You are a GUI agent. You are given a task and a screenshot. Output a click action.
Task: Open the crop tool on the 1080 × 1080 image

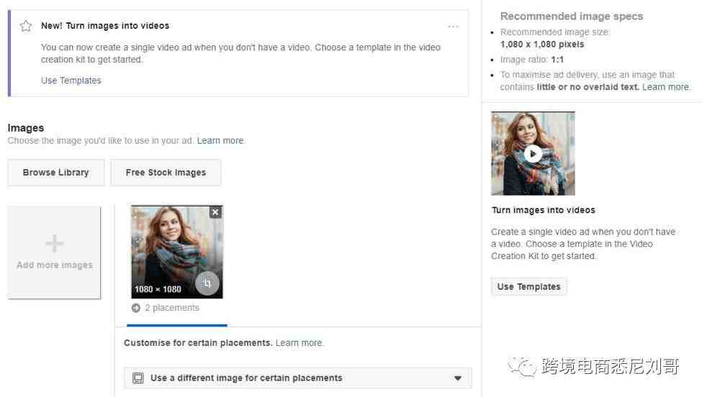(x=207, y=283)
